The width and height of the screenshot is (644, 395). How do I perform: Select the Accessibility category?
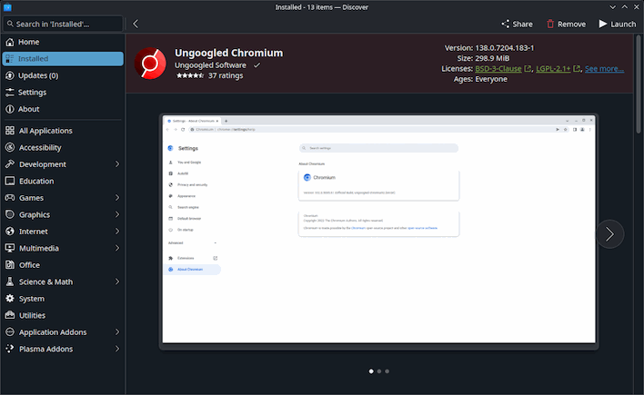[x=40, y=147]
